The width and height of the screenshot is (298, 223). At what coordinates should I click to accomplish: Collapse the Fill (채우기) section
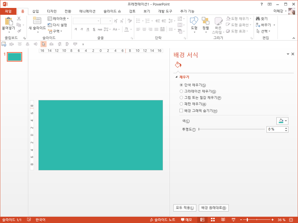pyautogui.click(x=176, y=77)
